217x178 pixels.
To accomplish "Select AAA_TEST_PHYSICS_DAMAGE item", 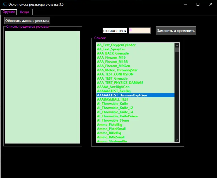I will coord(120,83).
